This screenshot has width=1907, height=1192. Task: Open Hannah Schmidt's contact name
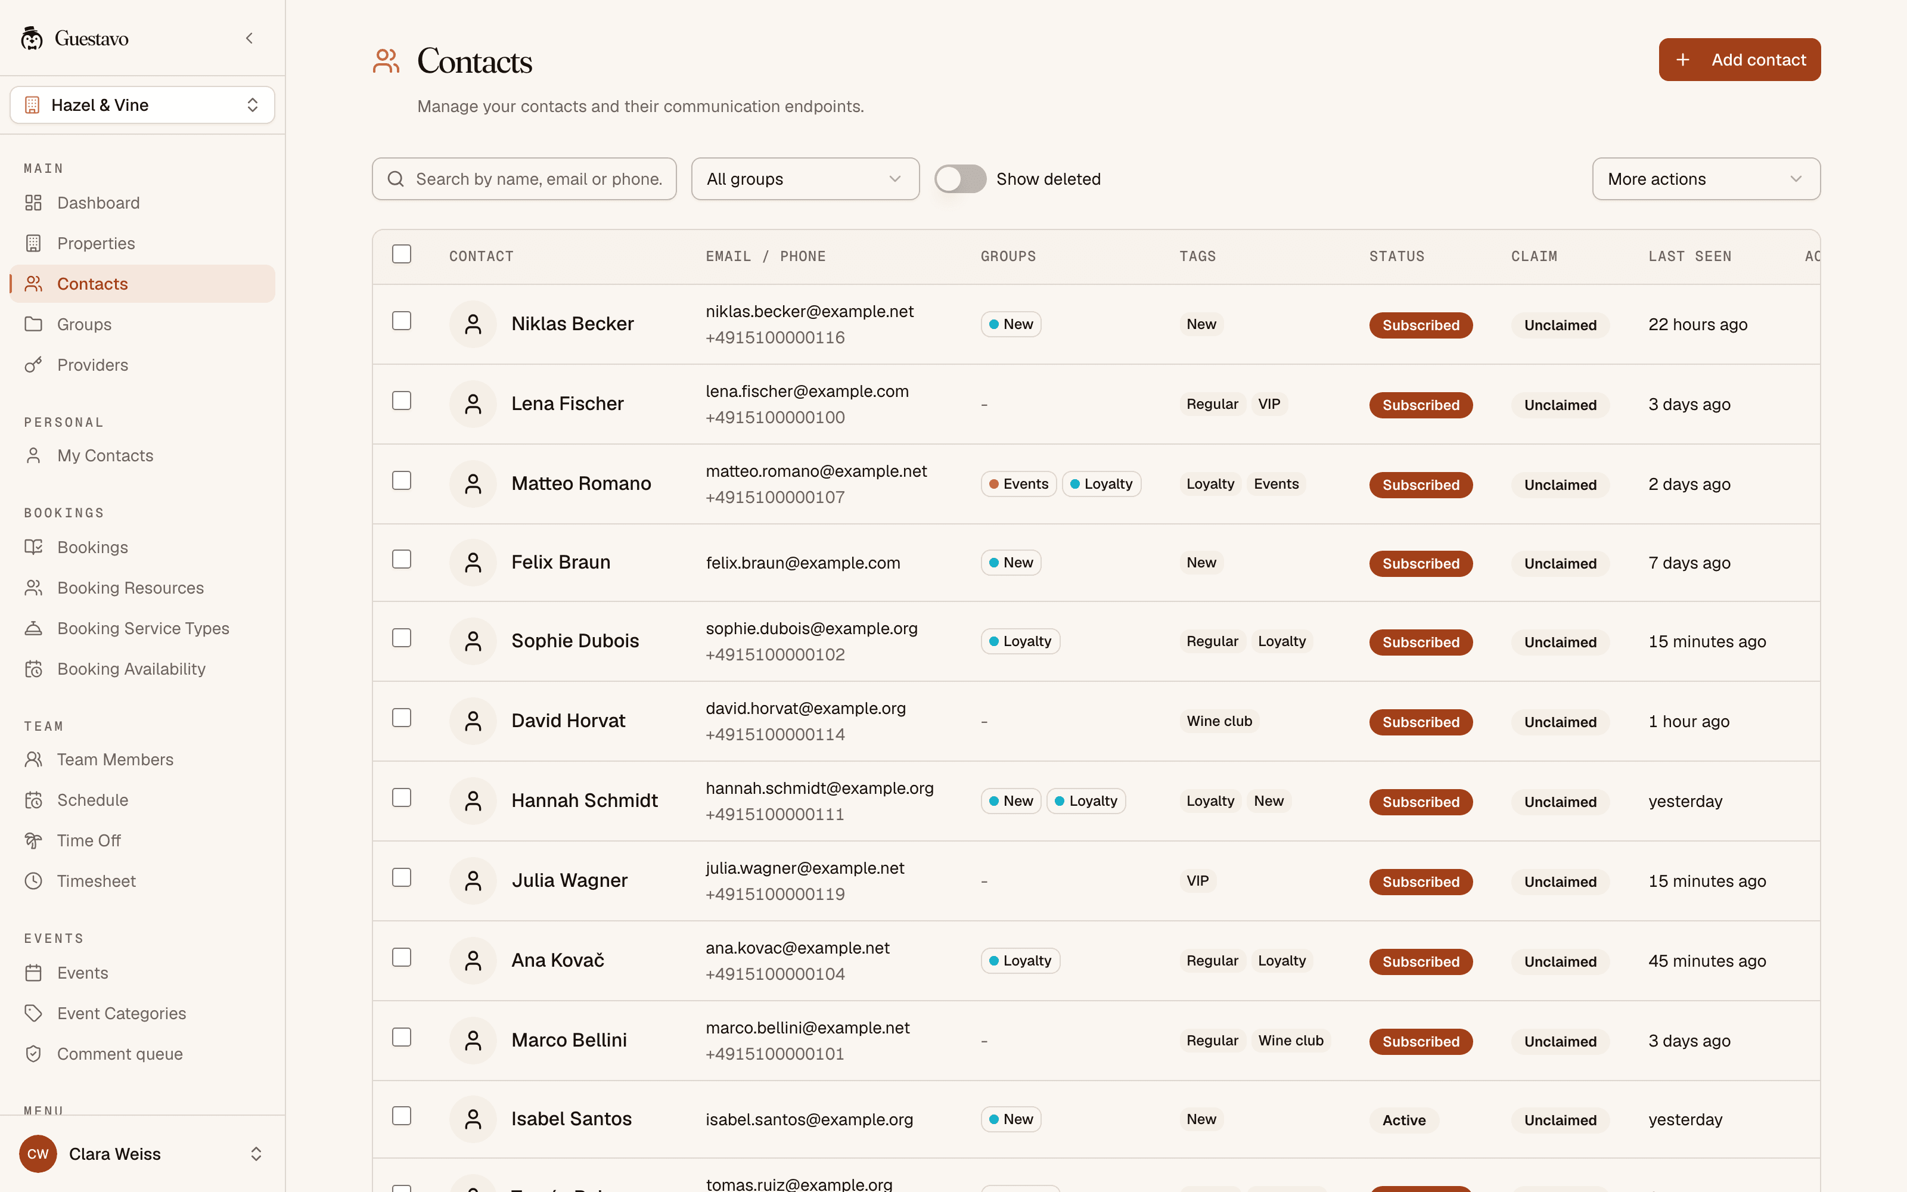pyautogui.click(x=584, y=800)
